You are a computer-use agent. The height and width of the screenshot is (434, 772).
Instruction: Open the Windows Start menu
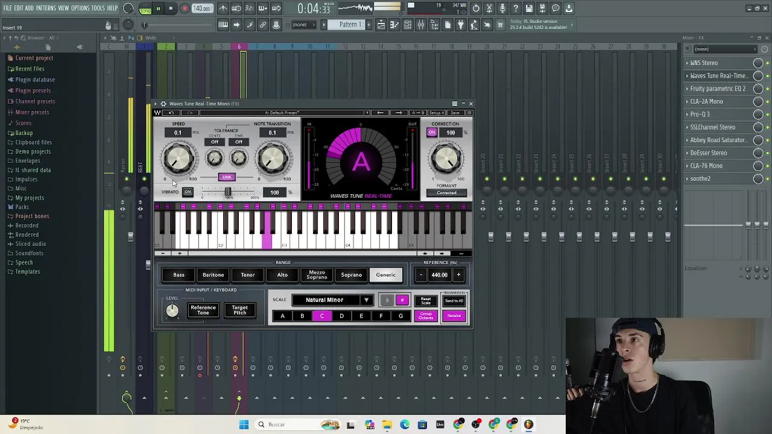coord(244,424)
